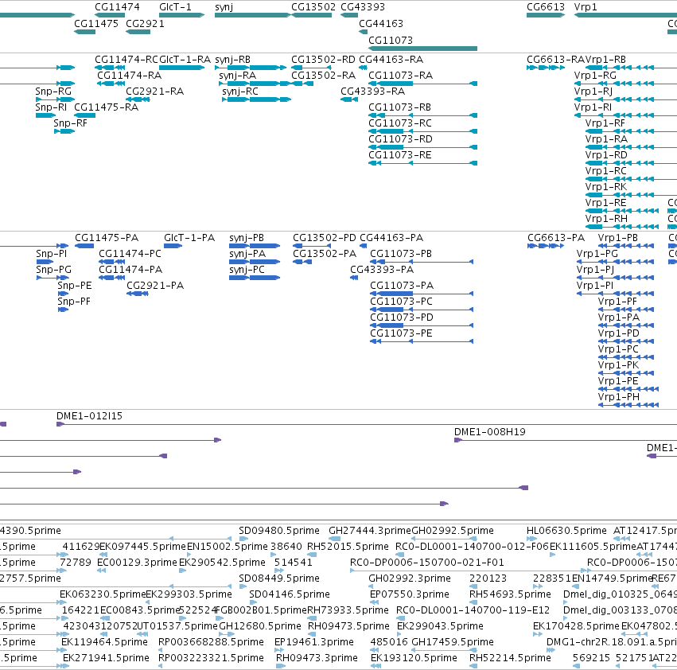Click the CG6613 gene label
Image resolution: width=677 pixels, height=670 pixels.
click(546, 7)
